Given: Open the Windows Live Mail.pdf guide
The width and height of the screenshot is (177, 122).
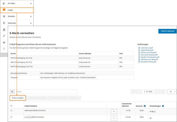Looking at the screenshot, I should click(x=149, y=59).
